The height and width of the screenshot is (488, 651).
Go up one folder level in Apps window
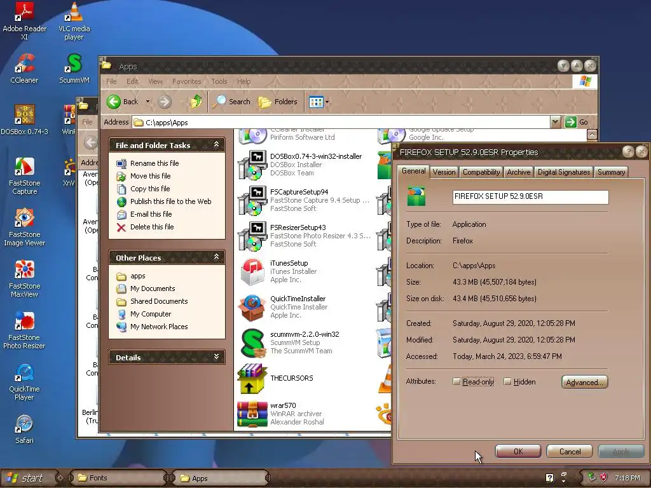196,102
